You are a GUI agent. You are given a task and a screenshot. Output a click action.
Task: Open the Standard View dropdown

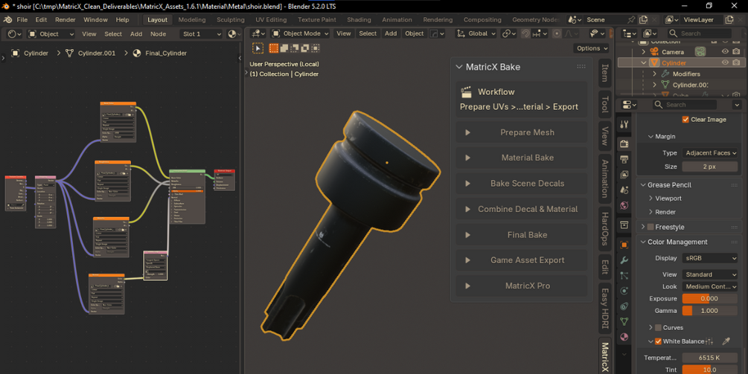(710, 274)
